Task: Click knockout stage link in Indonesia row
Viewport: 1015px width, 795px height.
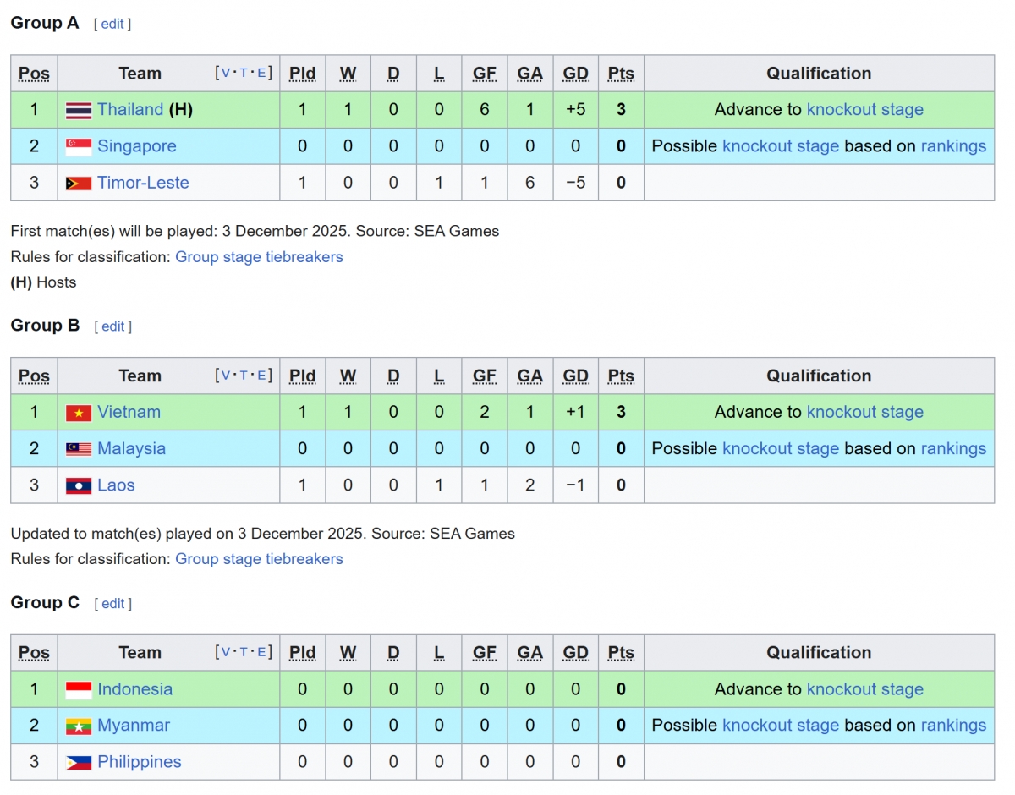Action: click(864, 689)
